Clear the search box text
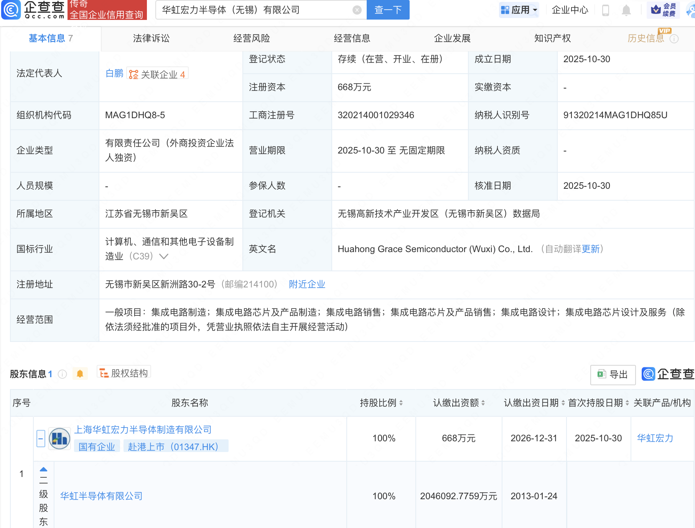This screenshot has height=528, width=695. coord(357,10)
